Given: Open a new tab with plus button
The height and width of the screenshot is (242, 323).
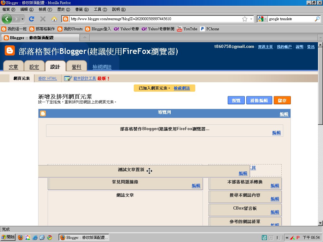Looking at the screenshot, I should pos(85,38).
